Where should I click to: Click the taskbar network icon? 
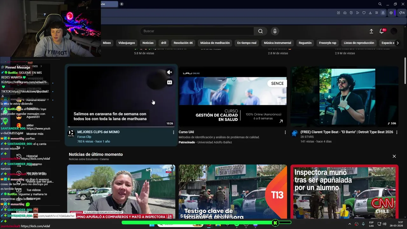tap(379, 224)
